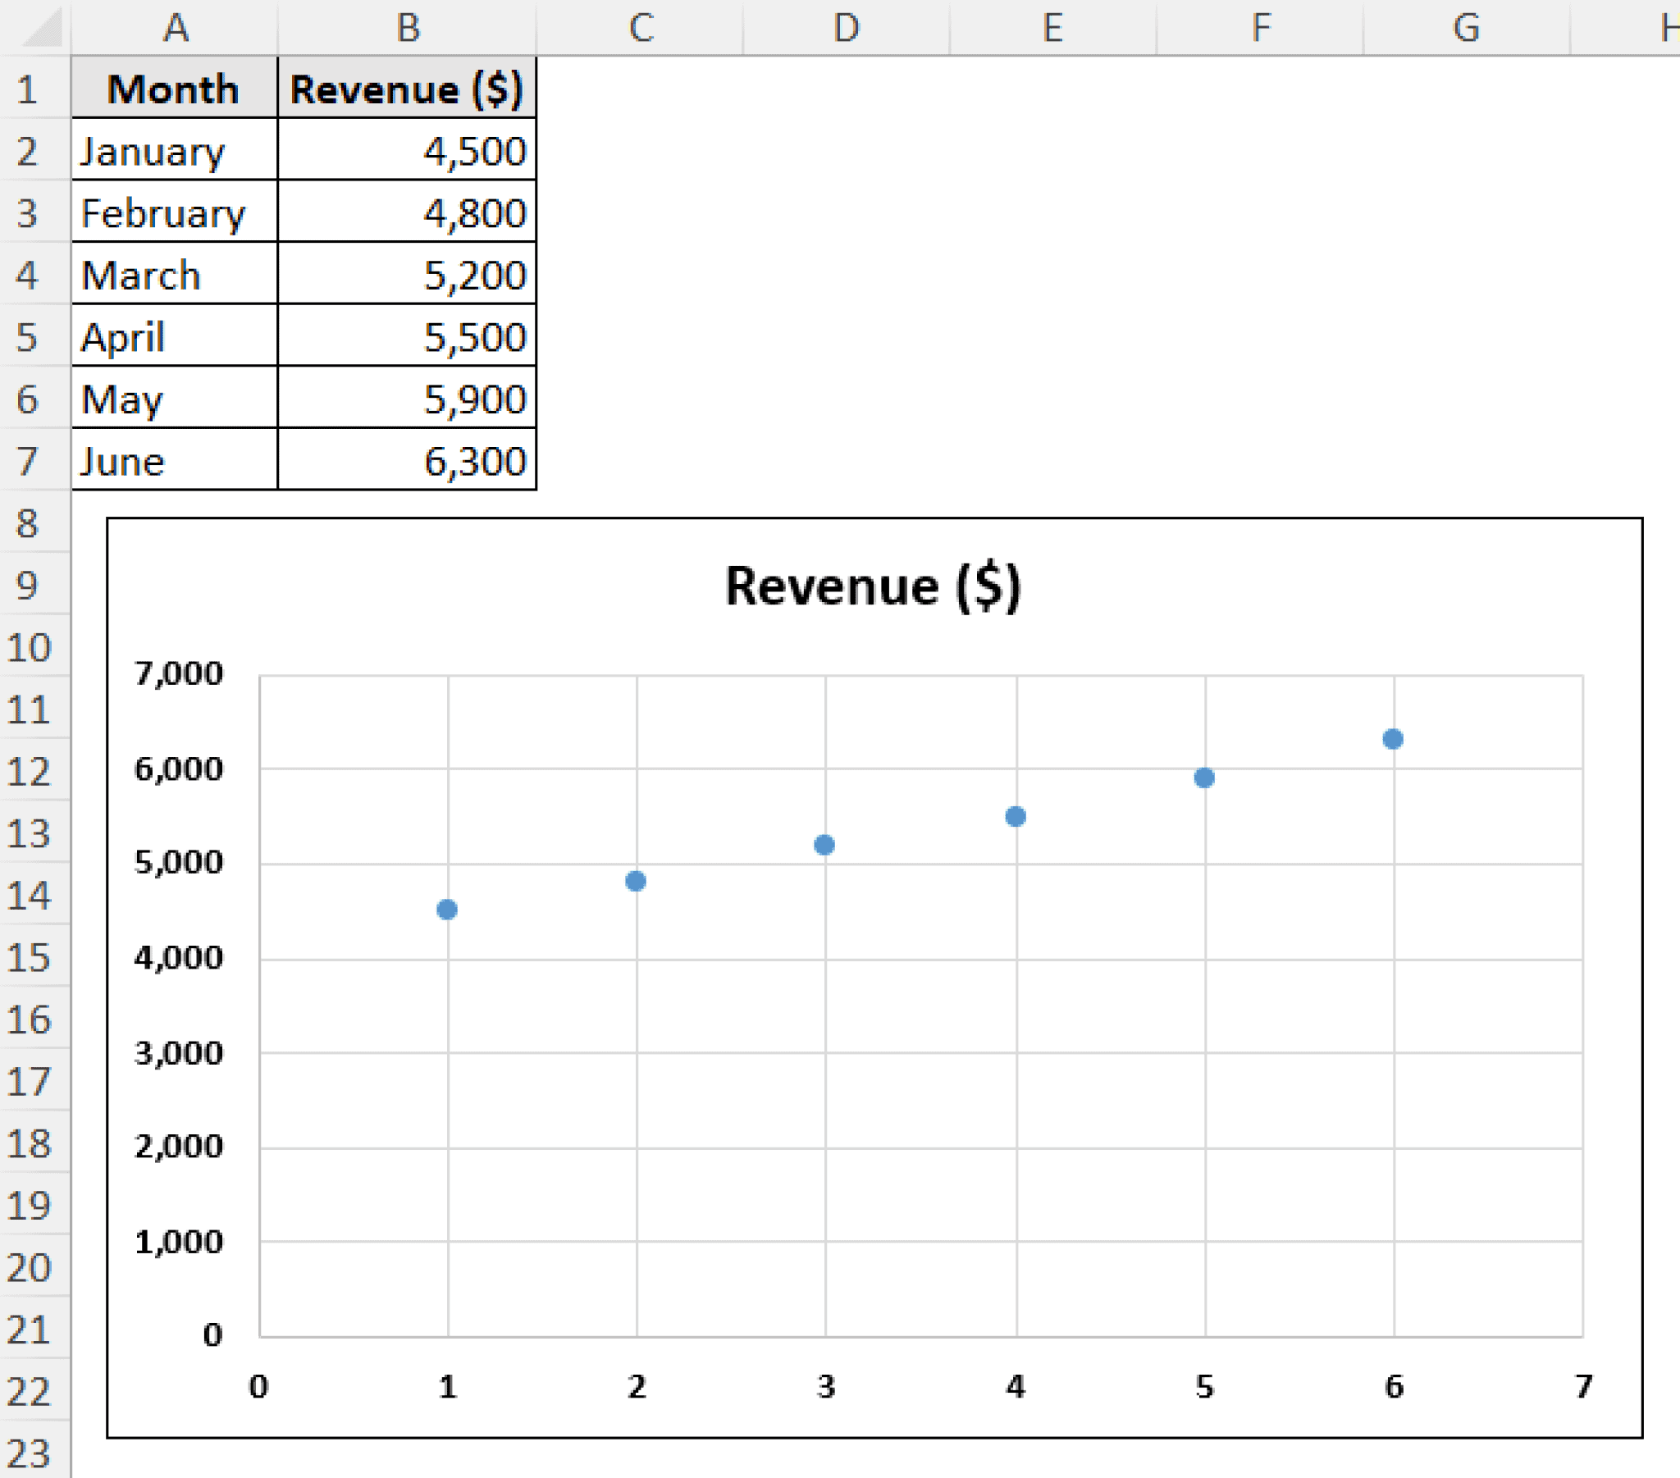
Task: Select the Month header cell
Action: [174, 89]
